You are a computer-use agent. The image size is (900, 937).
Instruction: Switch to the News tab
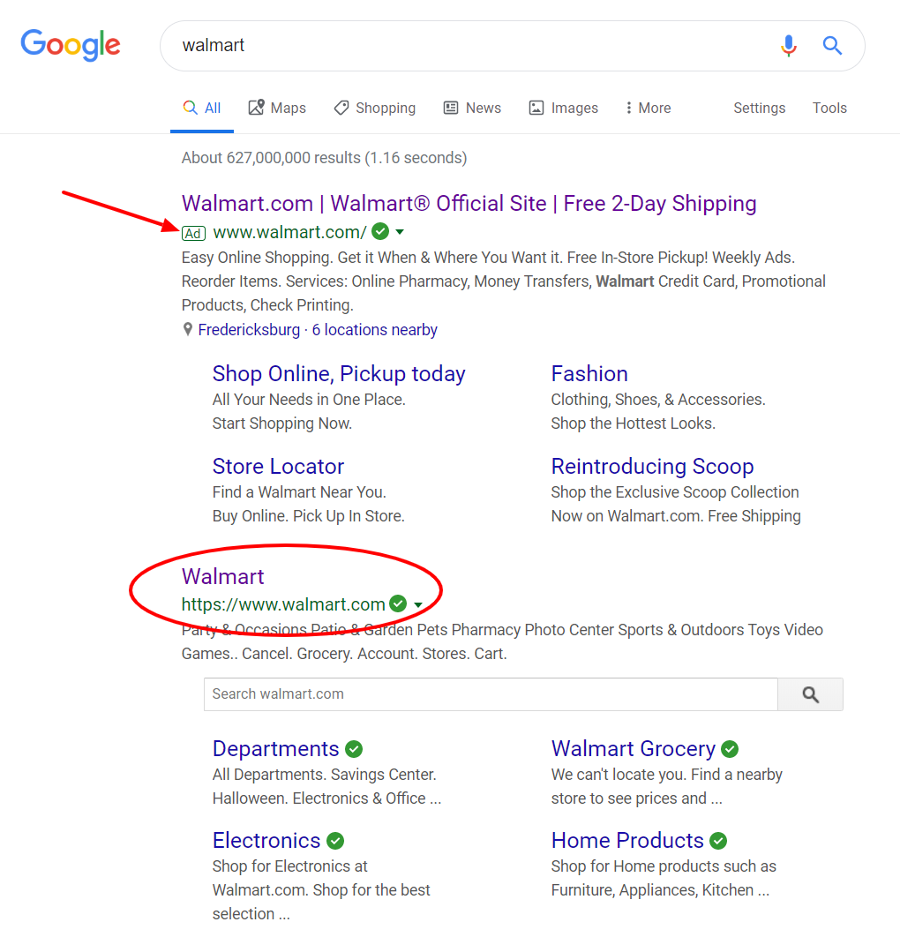click(x=472, y=109)
